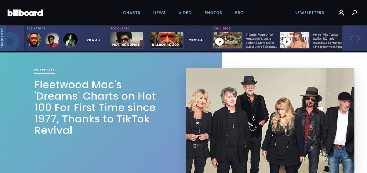Go to the Video section

click(x=185, y=12)
